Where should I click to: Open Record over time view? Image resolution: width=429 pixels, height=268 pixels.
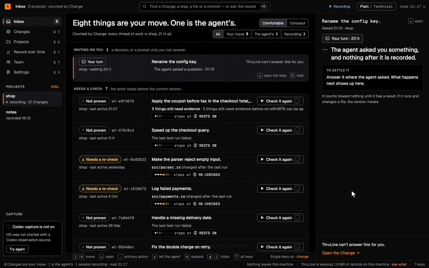[32, 52]
